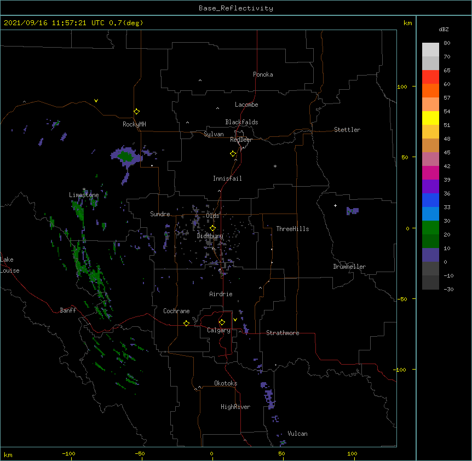472x461 pixels.
Task: Click the Calgary city label
Action: [x=218, y=330]
